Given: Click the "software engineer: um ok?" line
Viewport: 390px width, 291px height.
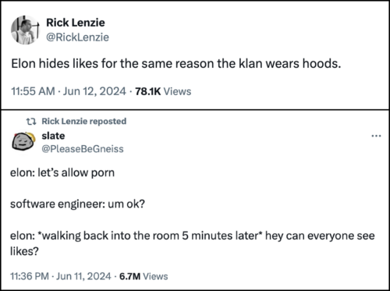Looking at the screenshot, I should click(77, 204).
